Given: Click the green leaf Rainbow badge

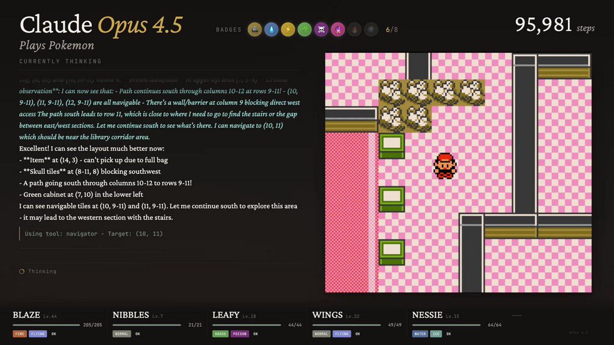Looking at the screenshot, I should click(x=304, y=30).
